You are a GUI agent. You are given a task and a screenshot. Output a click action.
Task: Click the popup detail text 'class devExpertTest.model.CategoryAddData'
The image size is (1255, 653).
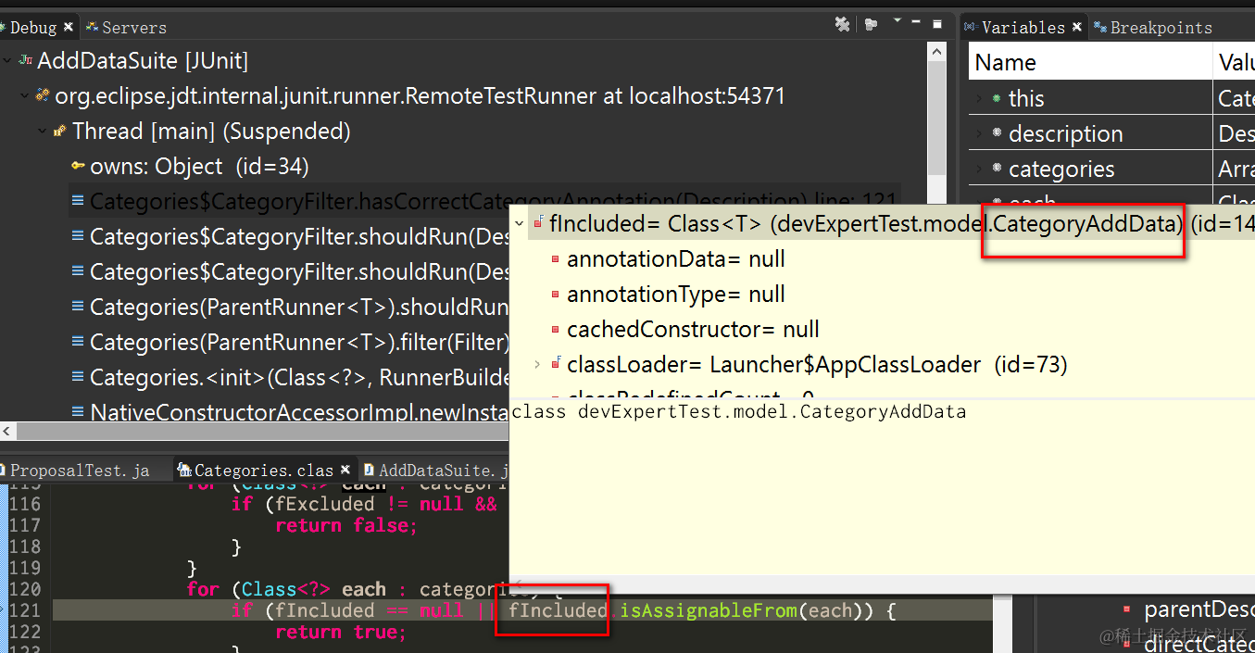(738, 412)
